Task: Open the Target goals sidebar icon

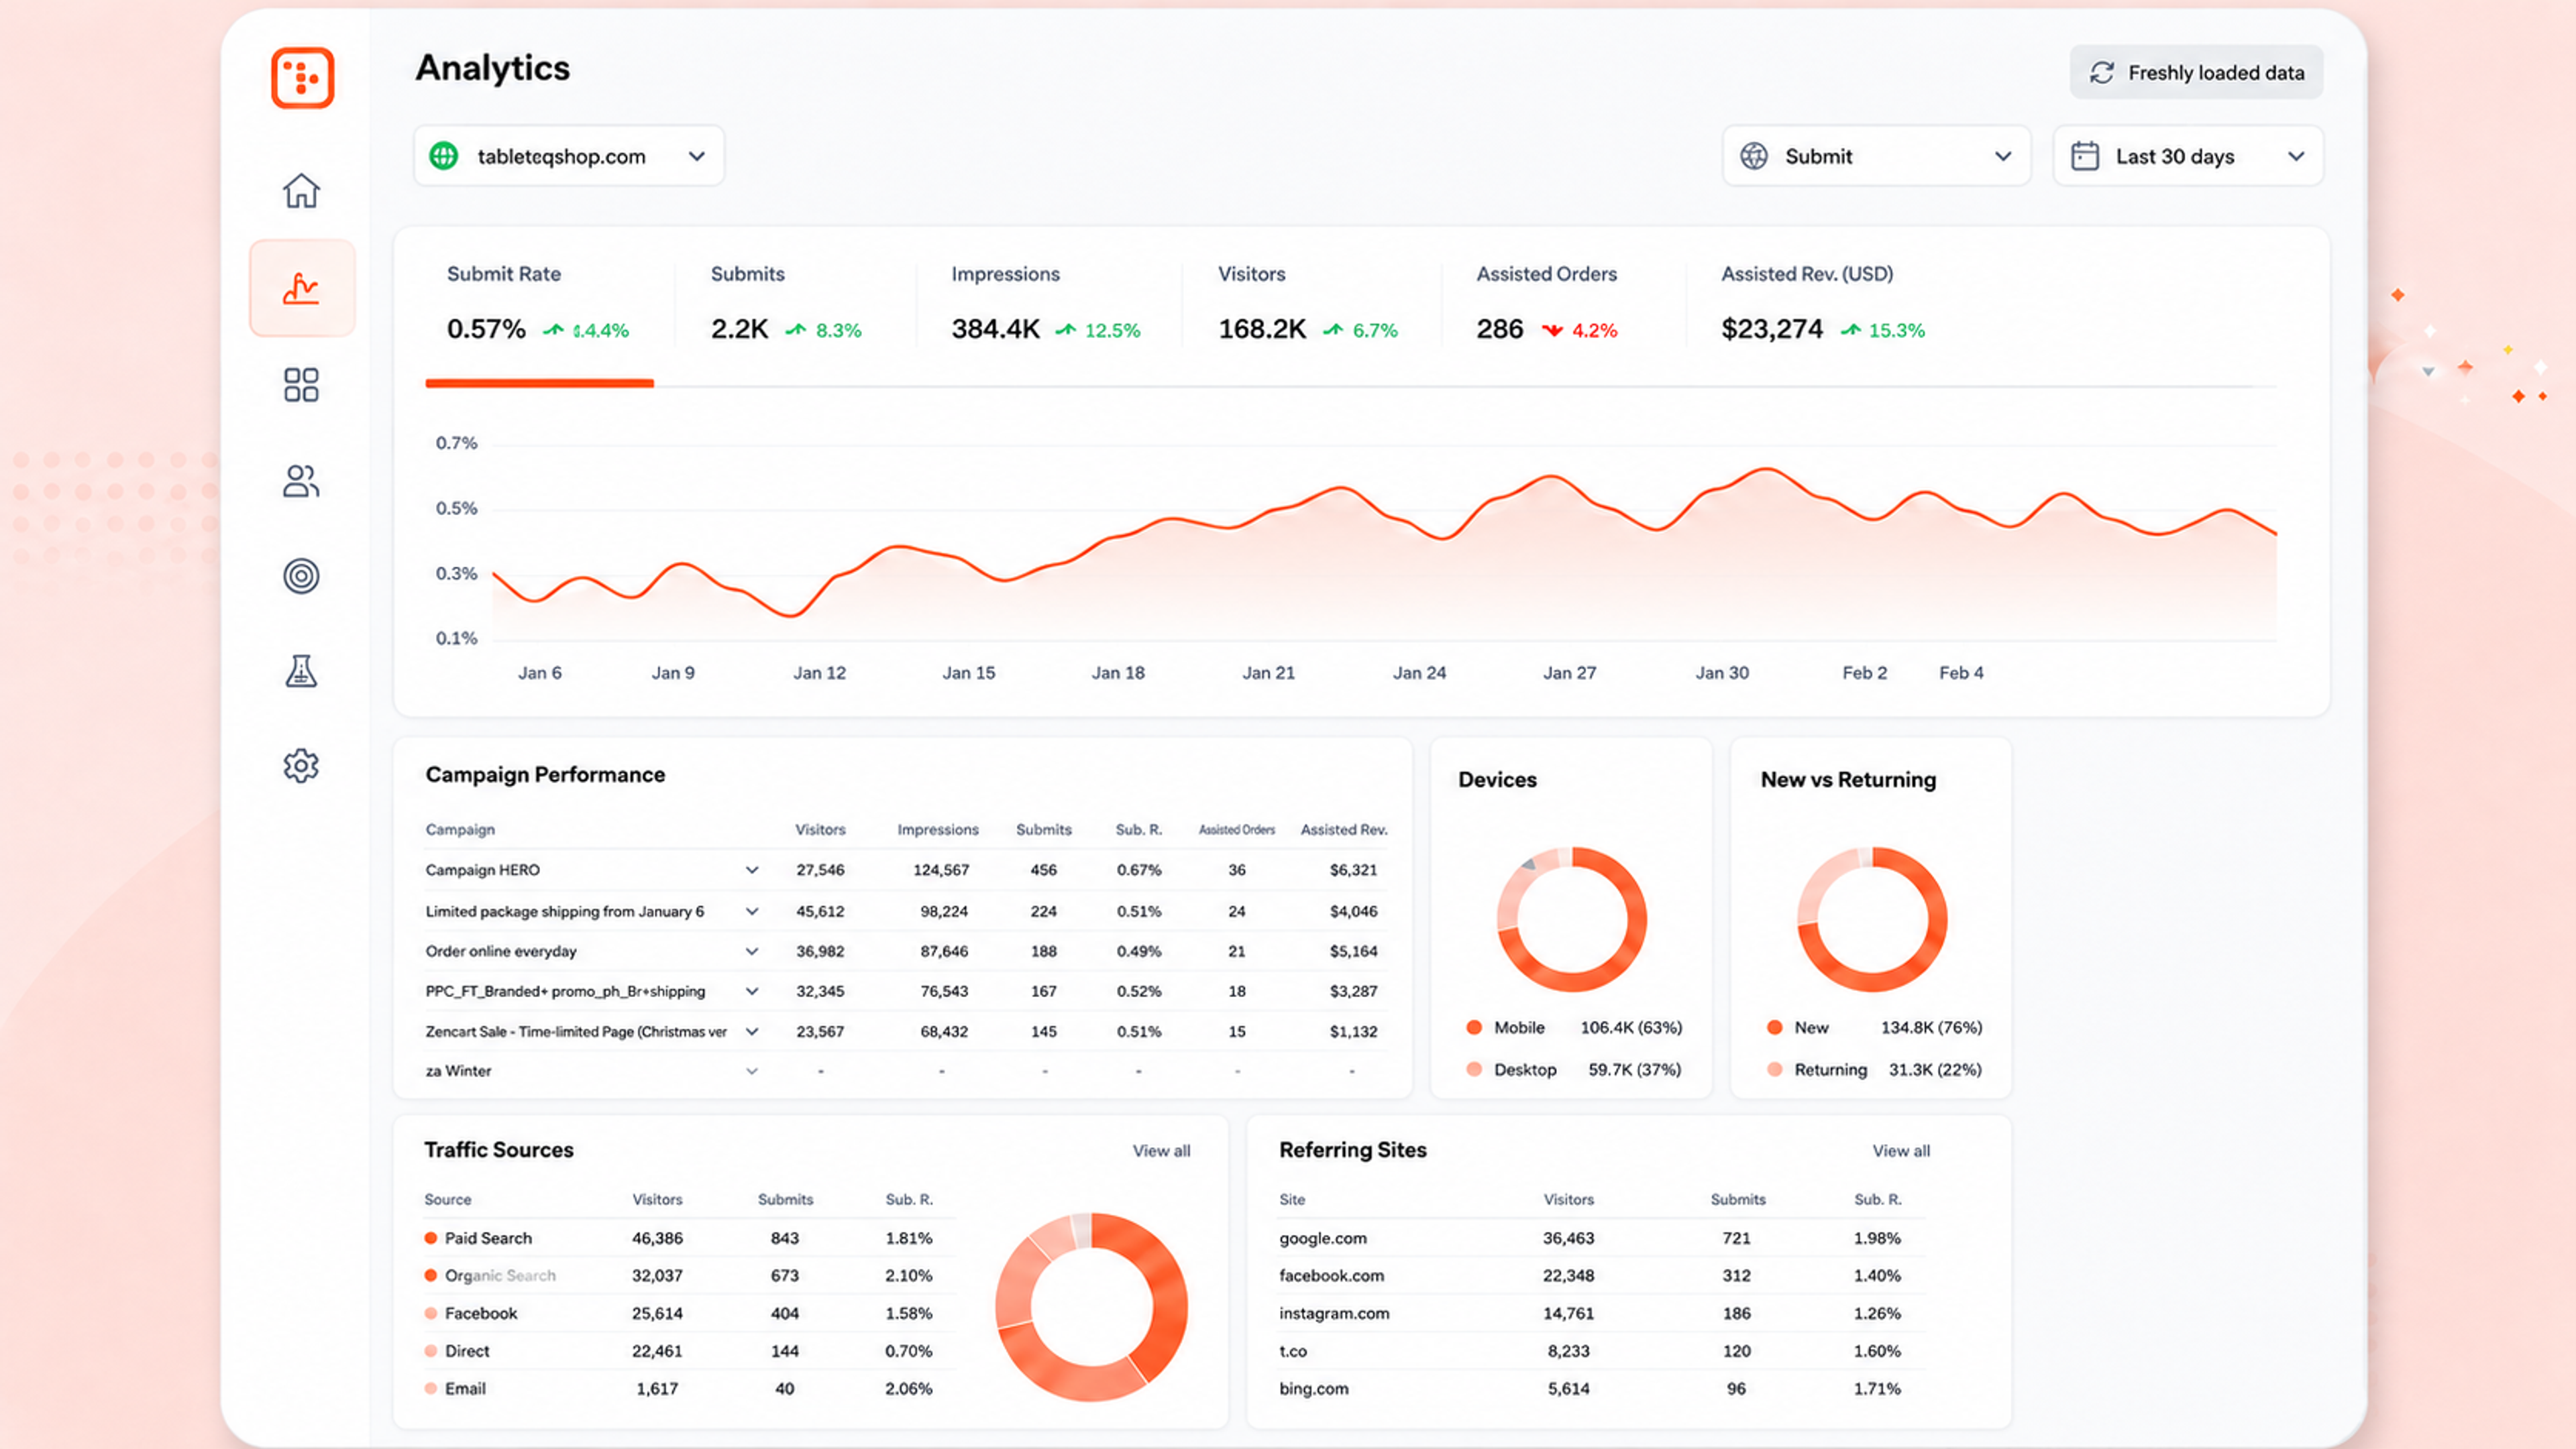Action: coord(301,575)
